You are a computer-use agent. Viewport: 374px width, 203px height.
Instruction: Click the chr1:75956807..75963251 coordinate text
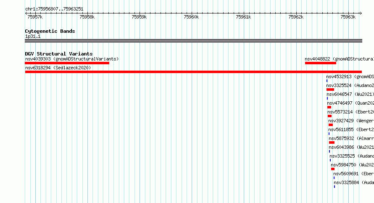point(54,9)
